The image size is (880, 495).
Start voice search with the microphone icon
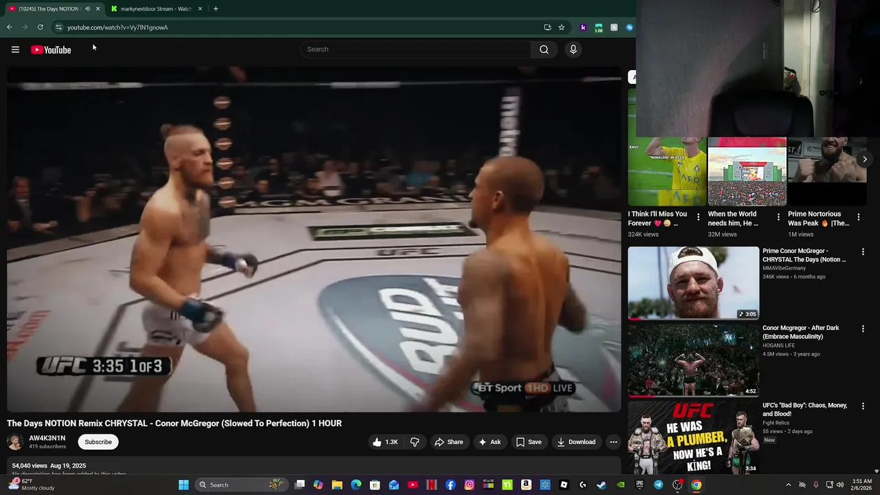pyautogui.click(x=573, y=49)
